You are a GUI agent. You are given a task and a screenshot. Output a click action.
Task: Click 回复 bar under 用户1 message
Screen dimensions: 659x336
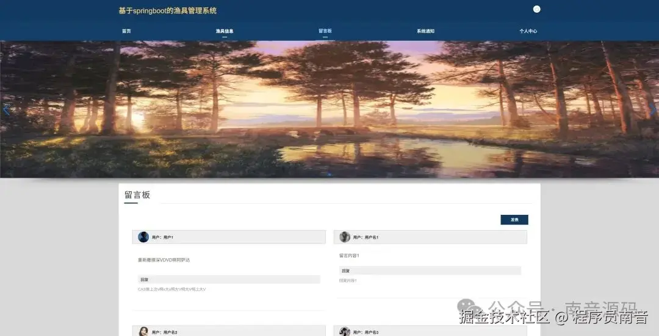click(x=229, y=279)
